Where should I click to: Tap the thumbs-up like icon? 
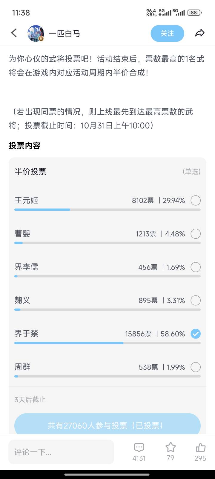point(200,448)
